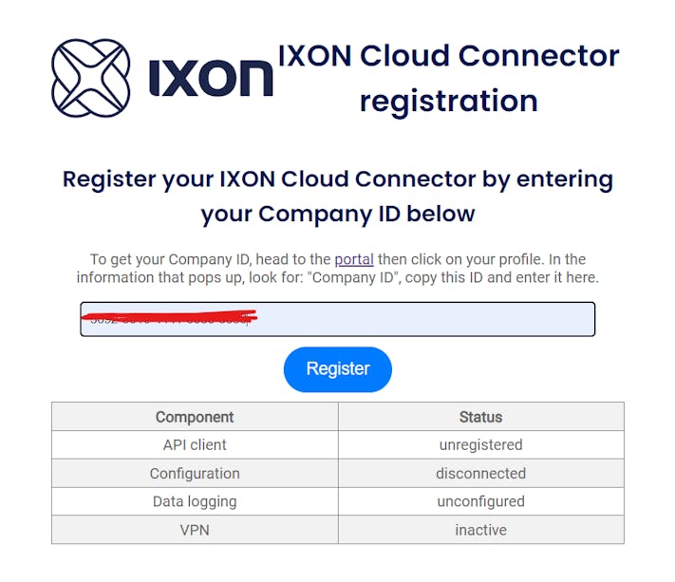Select the Data logging row label

click(195, 501)
